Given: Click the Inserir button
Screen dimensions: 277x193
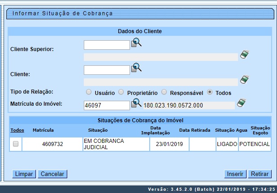Looking at the screenshot, I should click(235, 174).
